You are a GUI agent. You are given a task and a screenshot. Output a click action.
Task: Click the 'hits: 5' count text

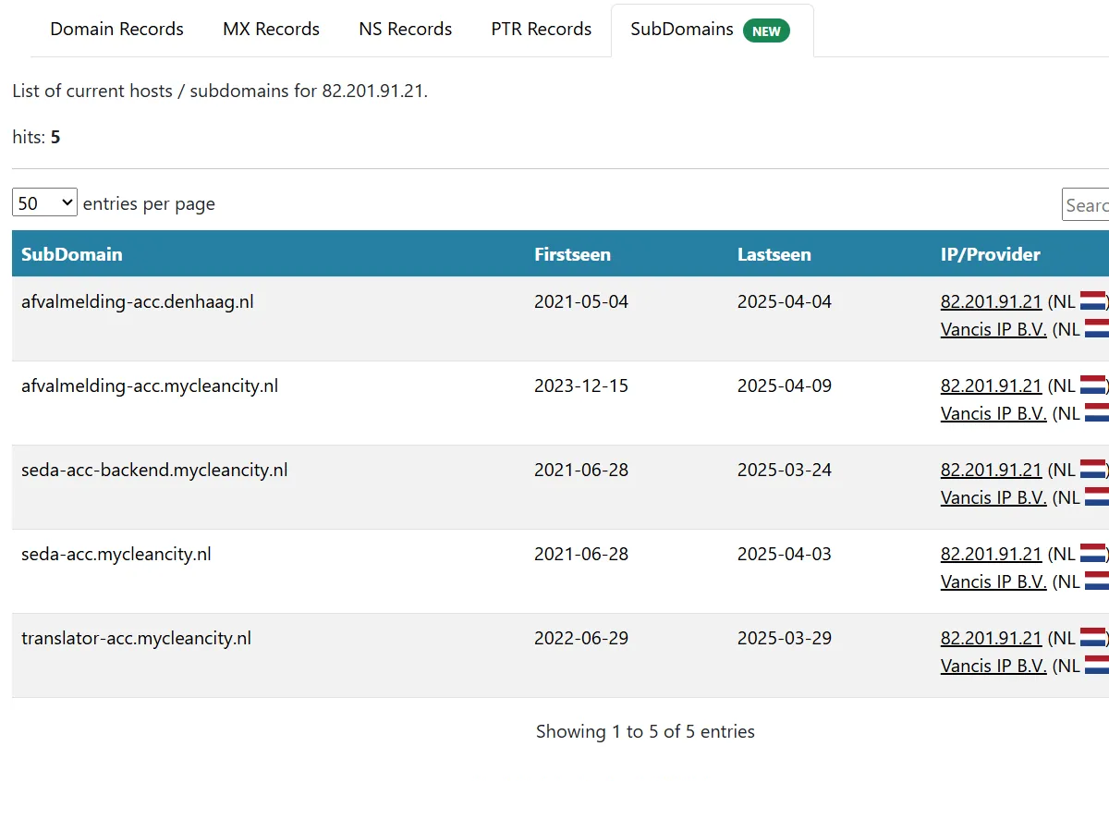pyautogui.click(x=36, y=137)
